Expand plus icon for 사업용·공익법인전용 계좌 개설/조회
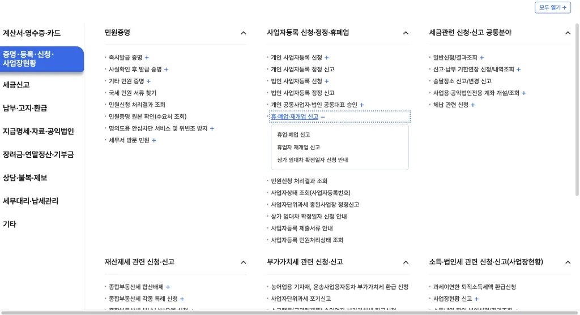The image size is (580, 315). coord(524,93)
